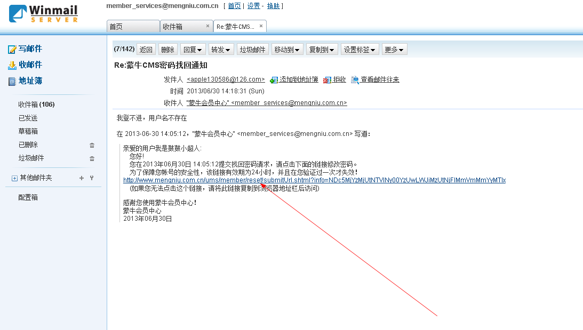
Task: Open the 移动到 dropdown
Action: [287, 50]
